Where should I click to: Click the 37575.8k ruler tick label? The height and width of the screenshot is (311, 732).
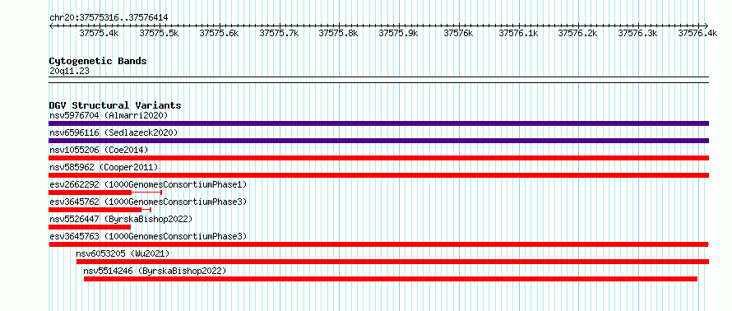[339, 33]
